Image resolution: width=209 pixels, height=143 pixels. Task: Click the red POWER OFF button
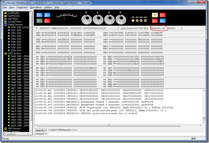(x=163, y=15)
